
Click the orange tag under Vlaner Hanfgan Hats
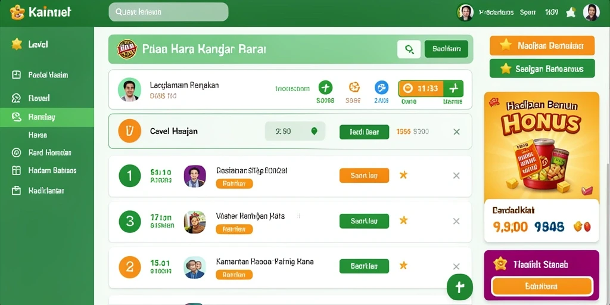[x=234, y=229]
